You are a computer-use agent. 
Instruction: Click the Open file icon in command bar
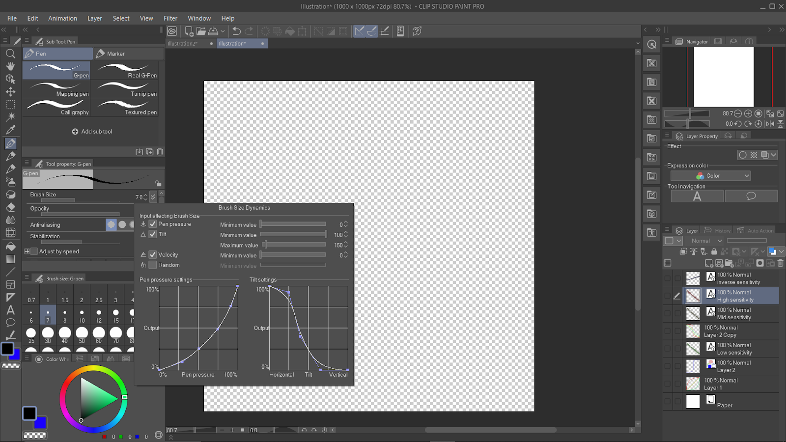coord(201,31)
